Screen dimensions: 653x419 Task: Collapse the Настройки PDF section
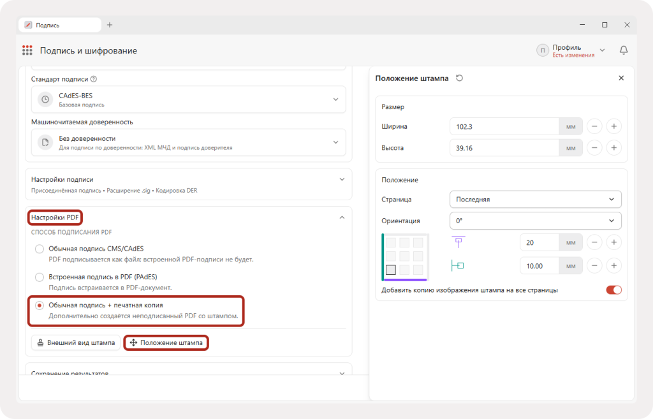click(x=342, y=217)
